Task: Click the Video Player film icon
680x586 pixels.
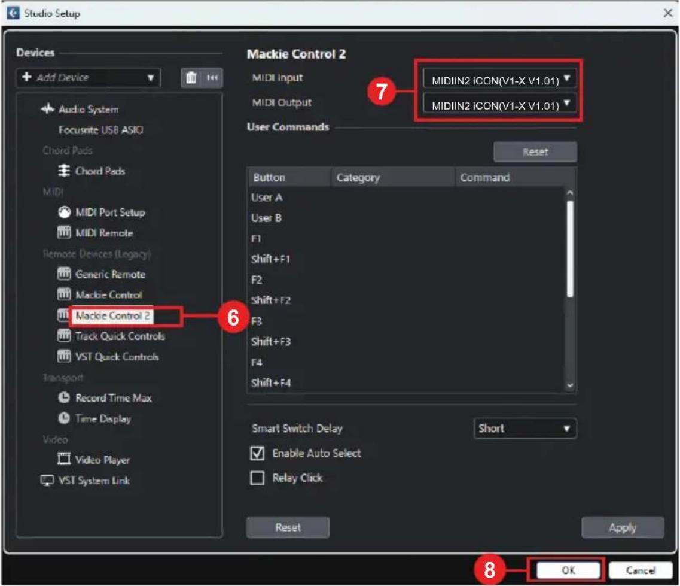Action: pyautogui.click(x=64, y=459)
